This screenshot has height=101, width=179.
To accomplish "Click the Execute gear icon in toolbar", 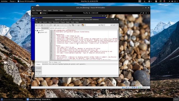I will (78, 25).
